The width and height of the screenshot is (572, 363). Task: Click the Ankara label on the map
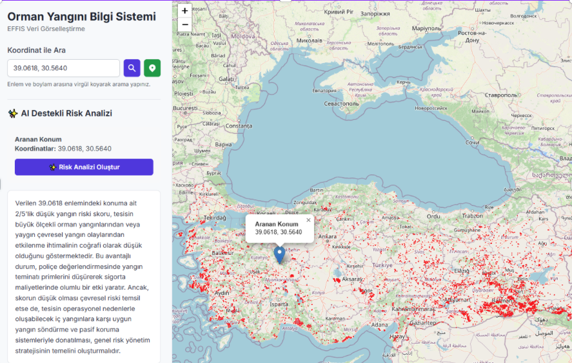[x=328, y=236]
